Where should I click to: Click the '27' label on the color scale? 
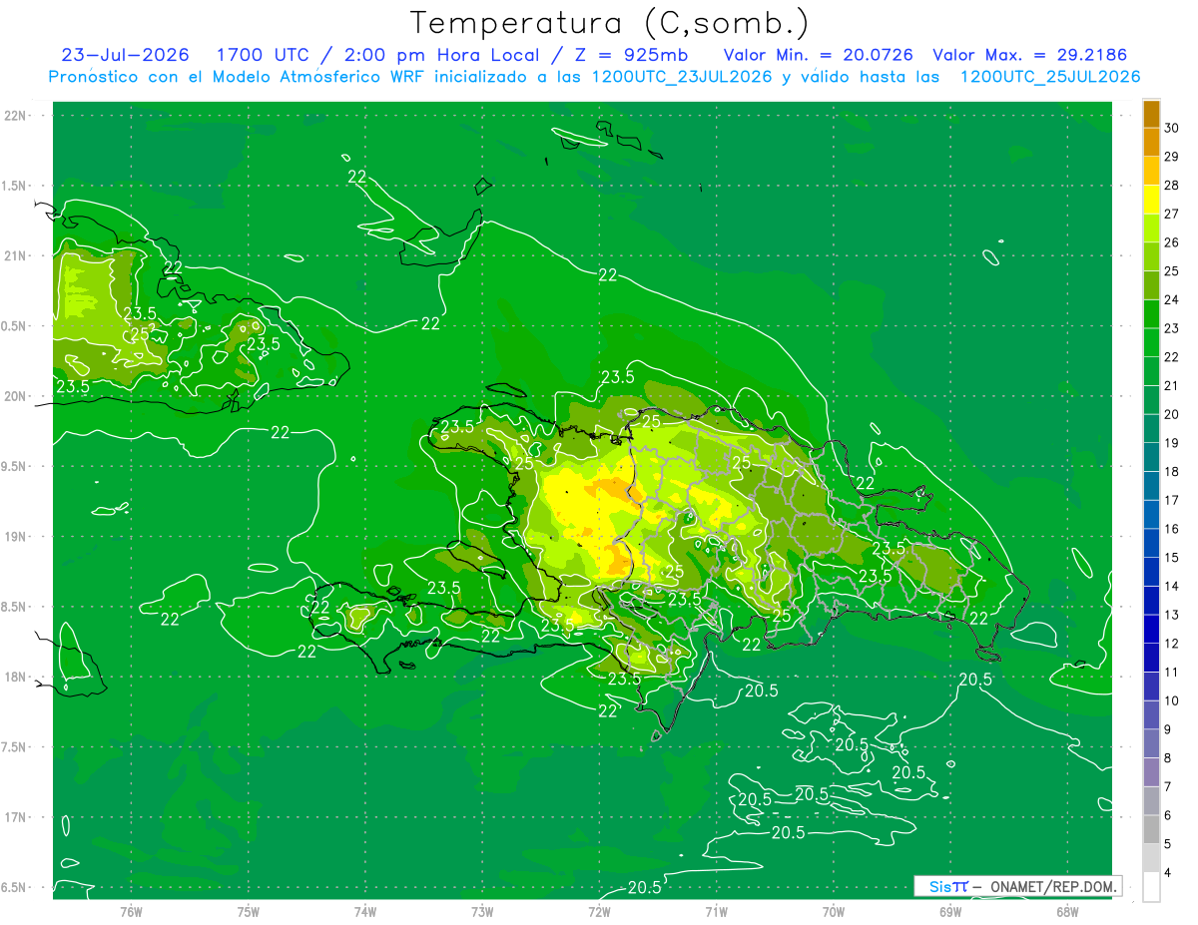(x=1171, y=214)
